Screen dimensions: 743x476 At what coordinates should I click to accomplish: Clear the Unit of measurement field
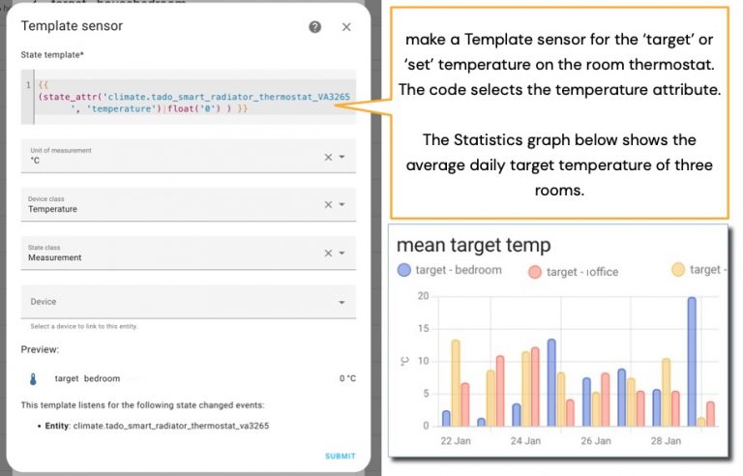coord(328,157)
